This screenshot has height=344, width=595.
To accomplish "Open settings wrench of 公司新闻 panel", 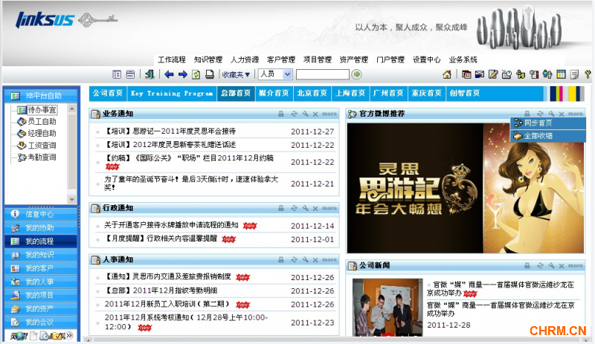I will click(x=551, y=265).
